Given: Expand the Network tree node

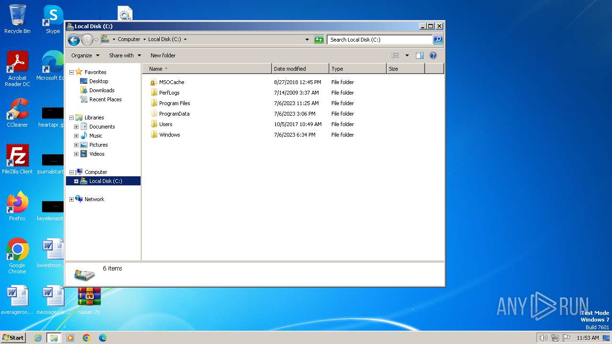Looking at the screenshot, I should point(71,199).
